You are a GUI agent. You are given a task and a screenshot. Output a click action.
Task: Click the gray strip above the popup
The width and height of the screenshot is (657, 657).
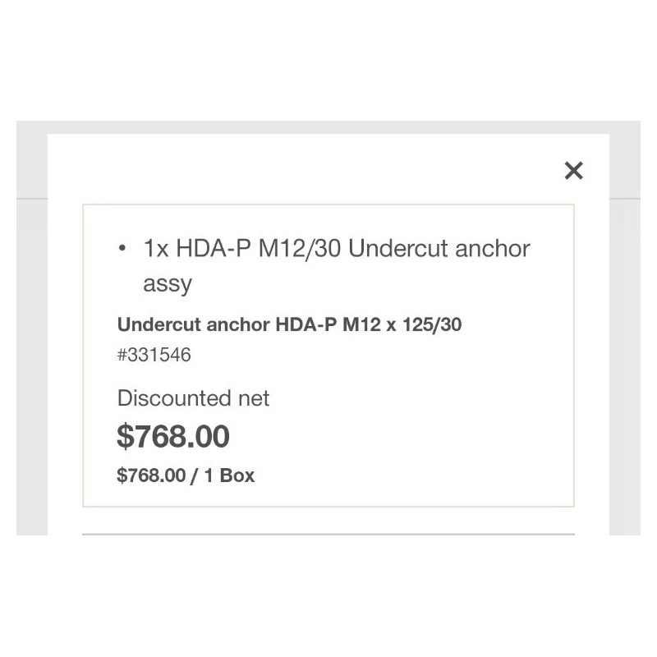click(328, 127)
